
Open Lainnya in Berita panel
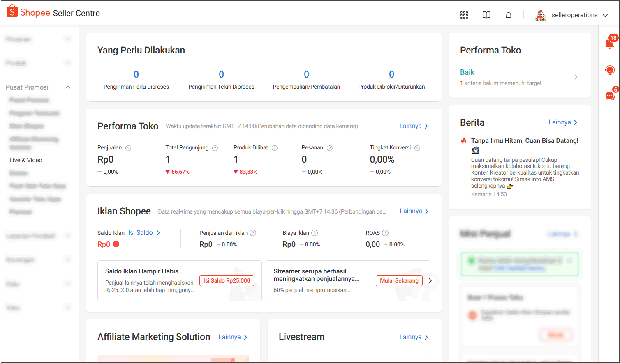(563, 122)
